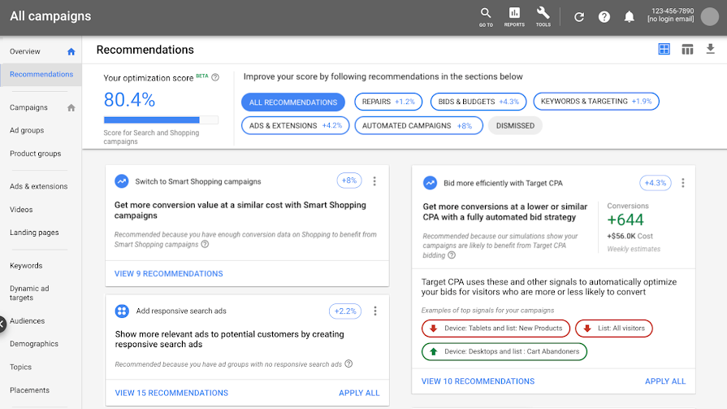
Task: Open the Target CPA card three-dot menu
Action: [683, 183]
